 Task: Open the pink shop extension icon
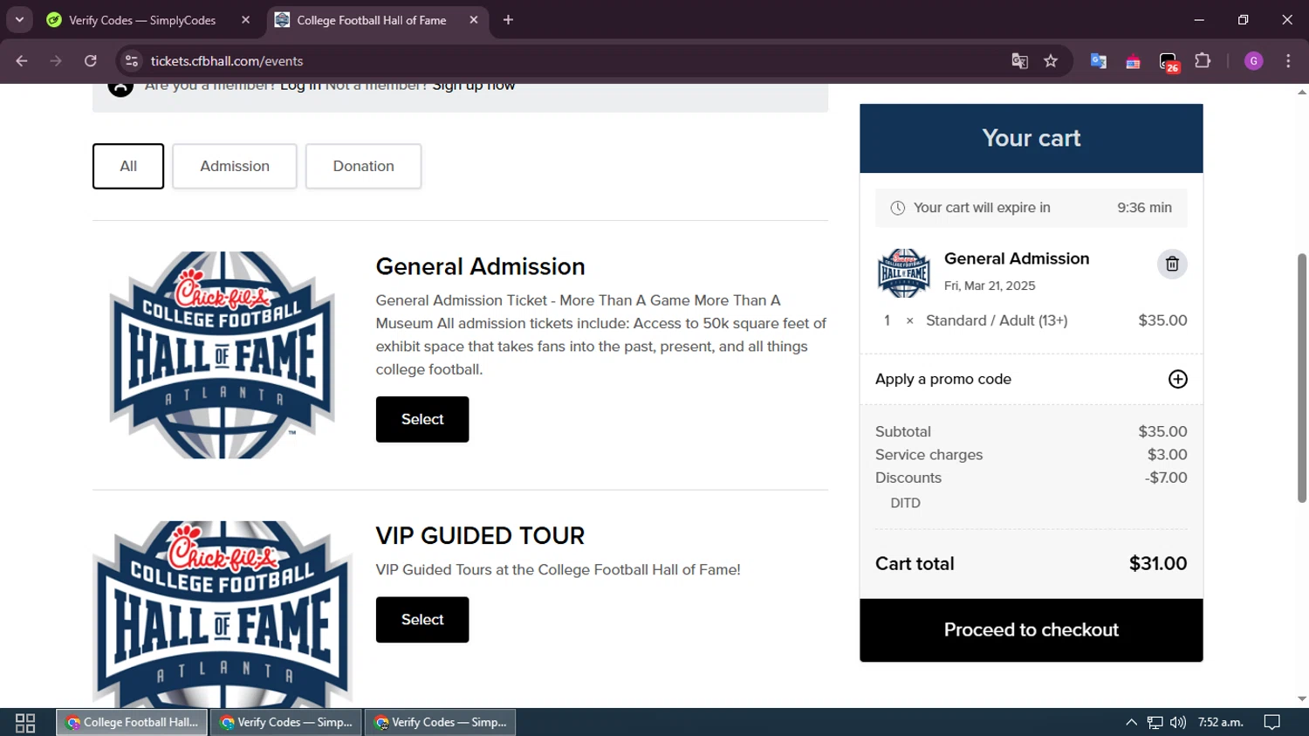(1133, 61)
